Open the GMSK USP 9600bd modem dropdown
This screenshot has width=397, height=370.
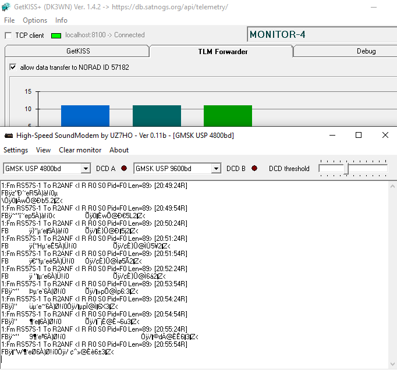[x=216, y=169]
